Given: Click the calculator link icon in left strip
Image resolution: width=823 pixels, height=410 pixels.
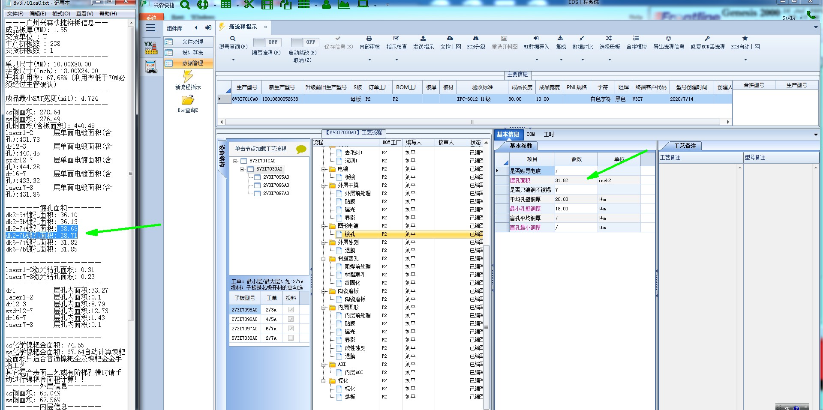Looking at the screenshot, I should [151, 66].
